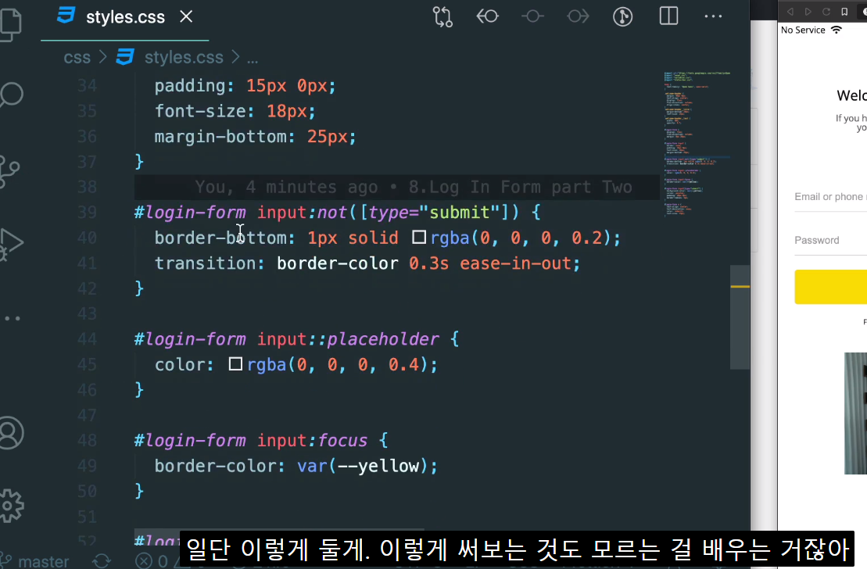
Task: Click 'transition' property on line 41
Action: [205, 263]
